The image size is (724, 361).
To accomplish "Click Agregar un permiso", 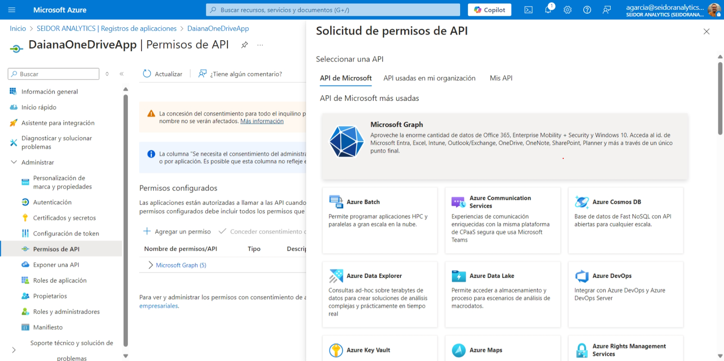I will click(177, 232).
